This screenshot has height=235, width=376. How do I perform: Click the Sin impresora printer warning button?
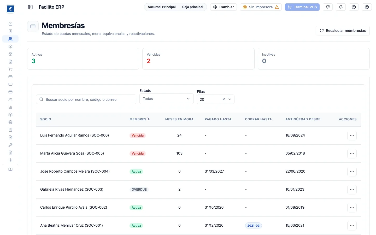click(x=261, y=7)
